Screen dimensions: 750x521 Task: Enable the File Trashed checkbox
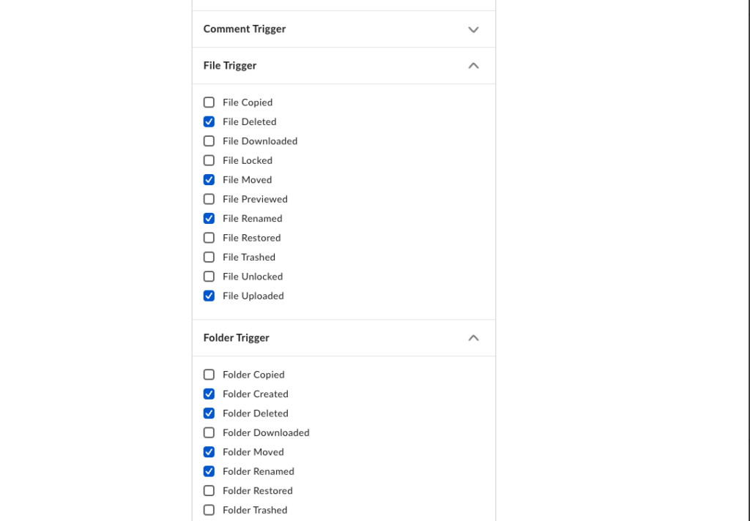(209, 258)
